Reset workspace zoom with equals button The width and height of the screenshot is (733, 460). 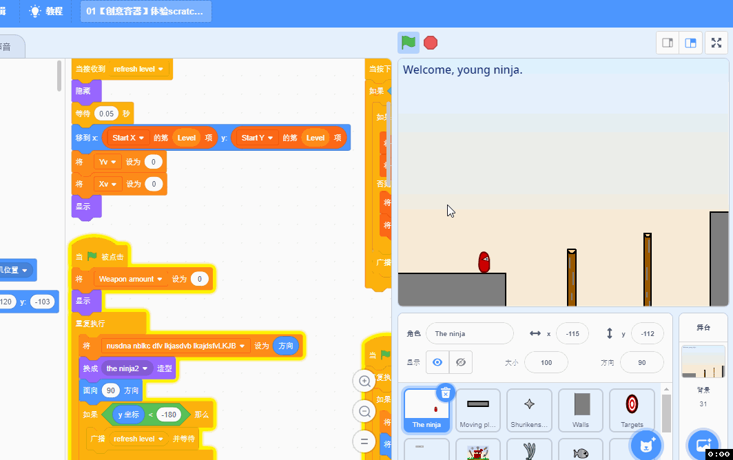coord(364,441)
